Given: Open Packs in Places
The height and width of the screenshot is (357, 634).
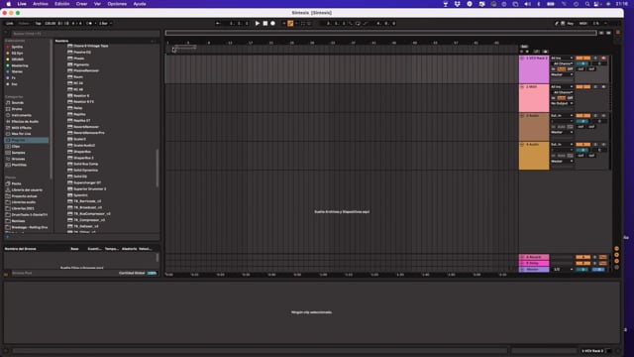Looking at the screenshot, I should click(15, 183).
